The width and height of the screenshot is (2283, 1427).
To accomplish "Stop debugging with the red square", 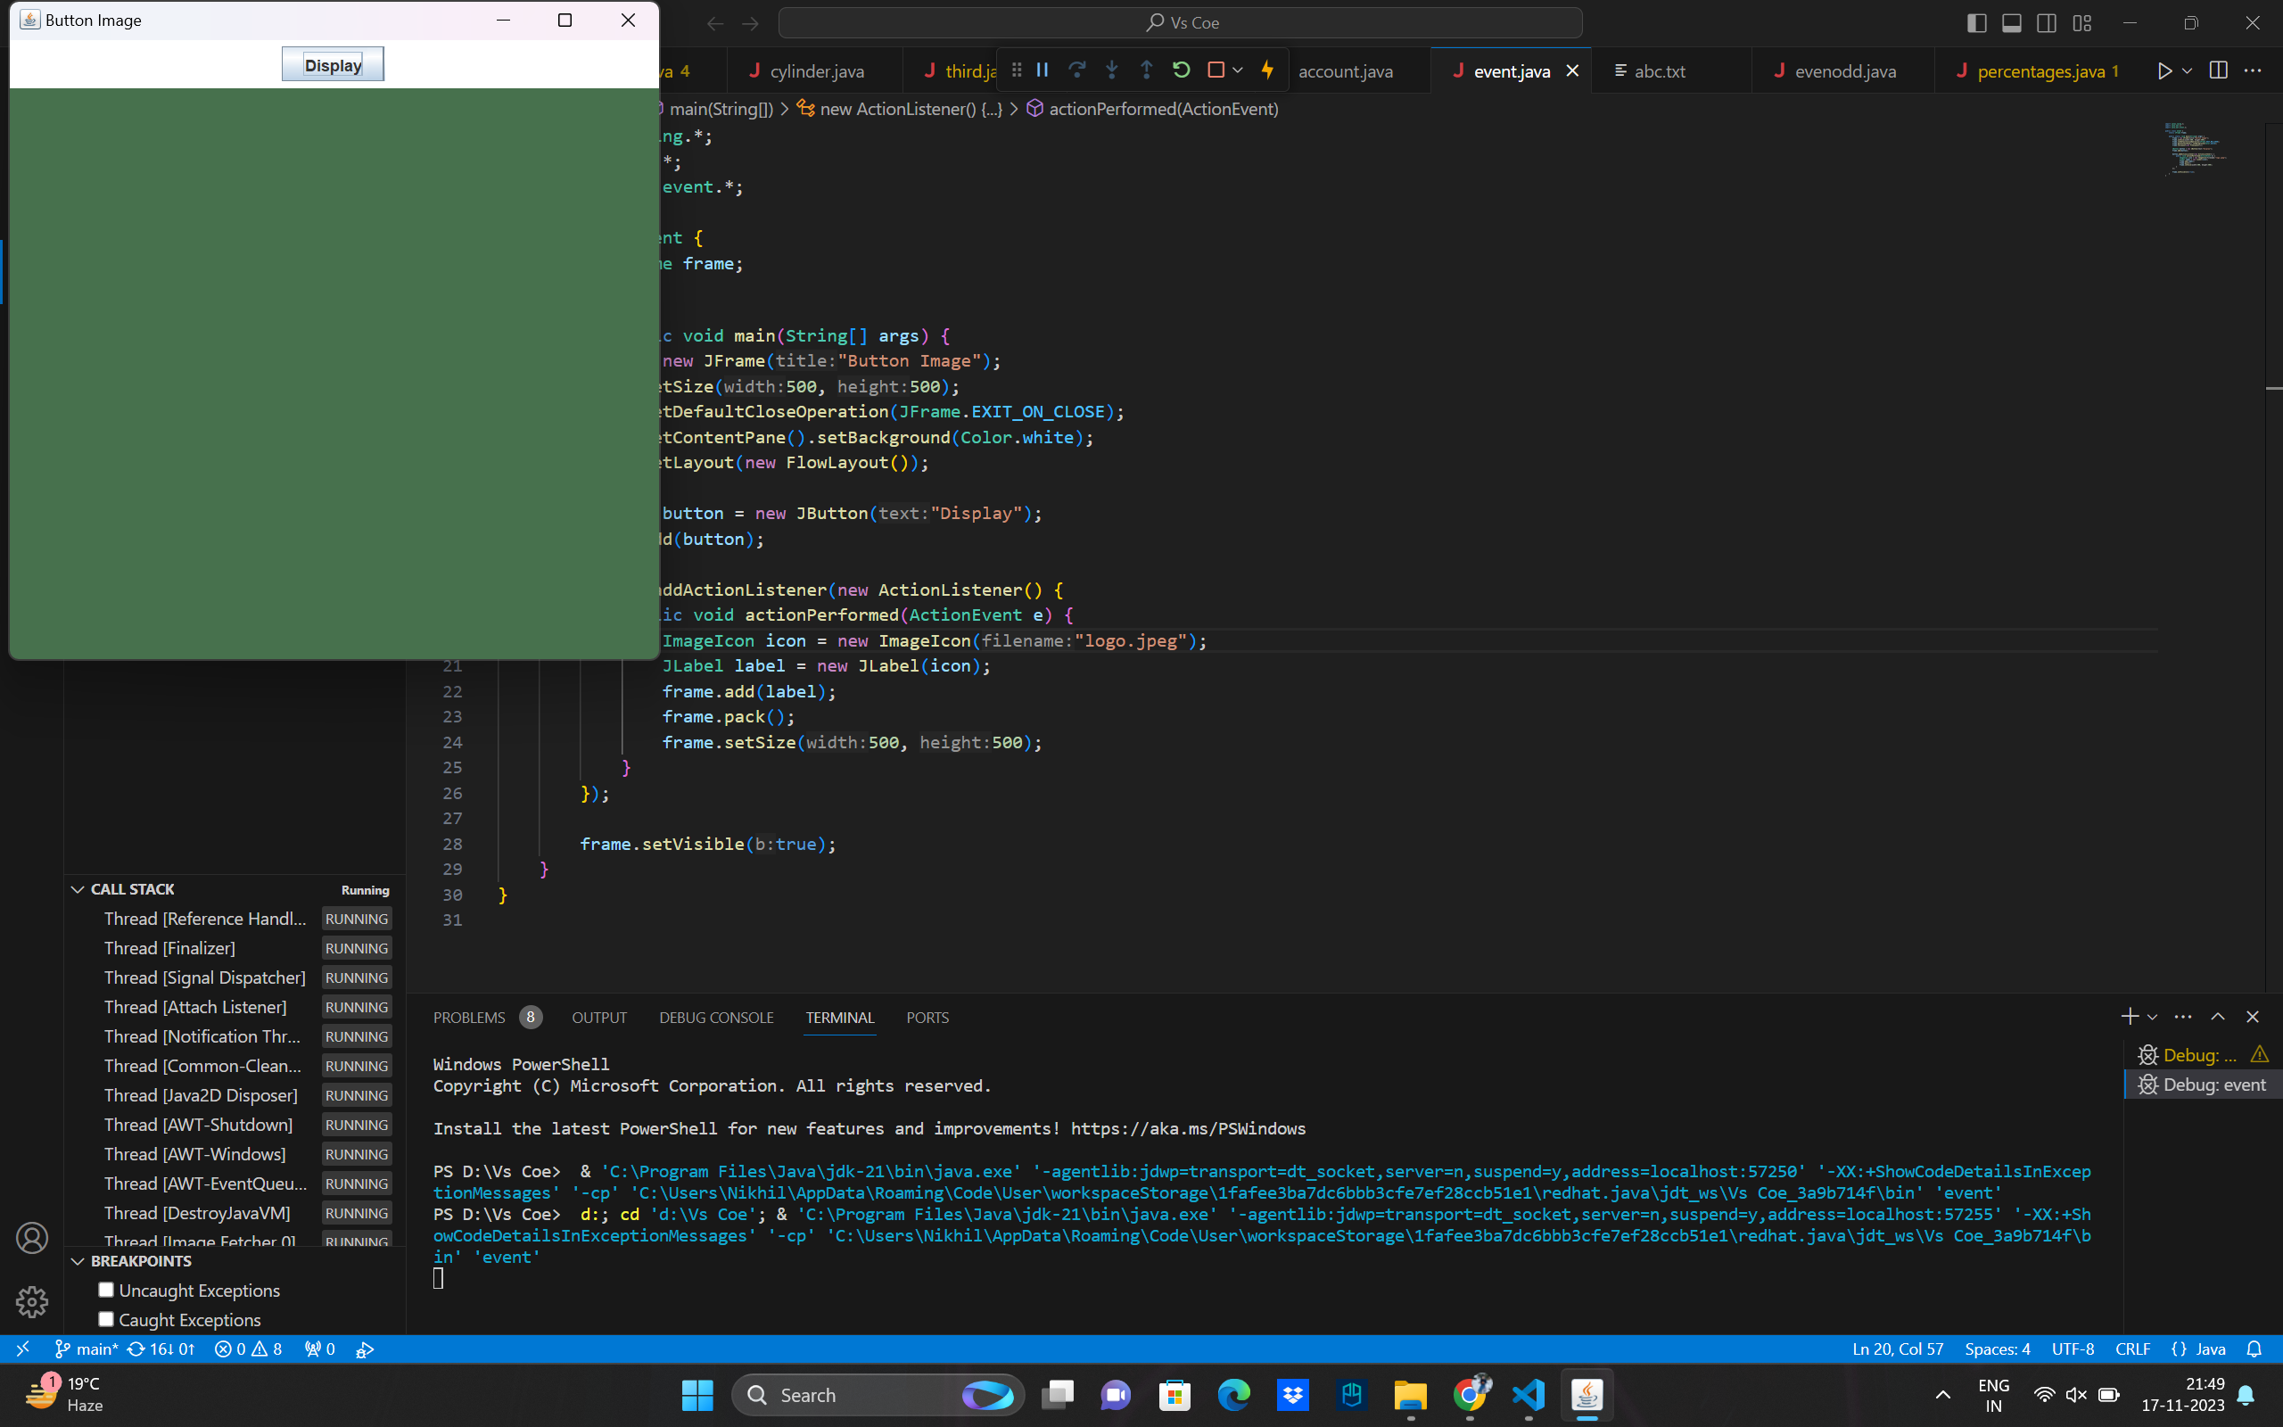I will click(1216, 70).
